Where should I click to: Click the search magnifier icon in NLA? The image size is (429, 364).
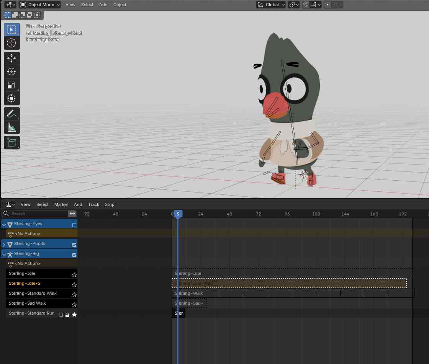[6, 213]
